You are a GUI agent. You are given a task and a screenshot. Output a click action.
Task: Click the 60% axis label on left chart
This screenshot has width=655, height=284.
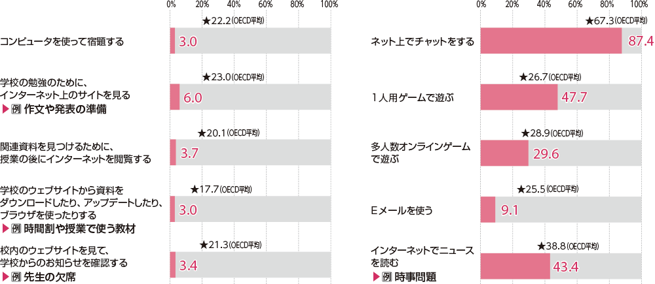click(x=265, y=4)
